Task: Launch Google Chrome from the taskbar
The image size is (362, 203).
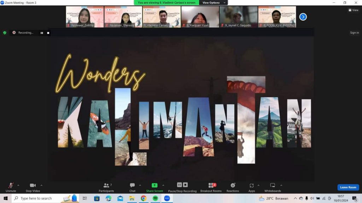Action: 144,198
